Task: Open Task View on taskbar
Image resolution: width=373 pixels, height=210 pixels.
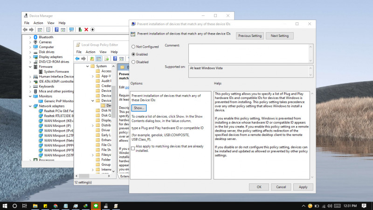Action: click(25, 206)
